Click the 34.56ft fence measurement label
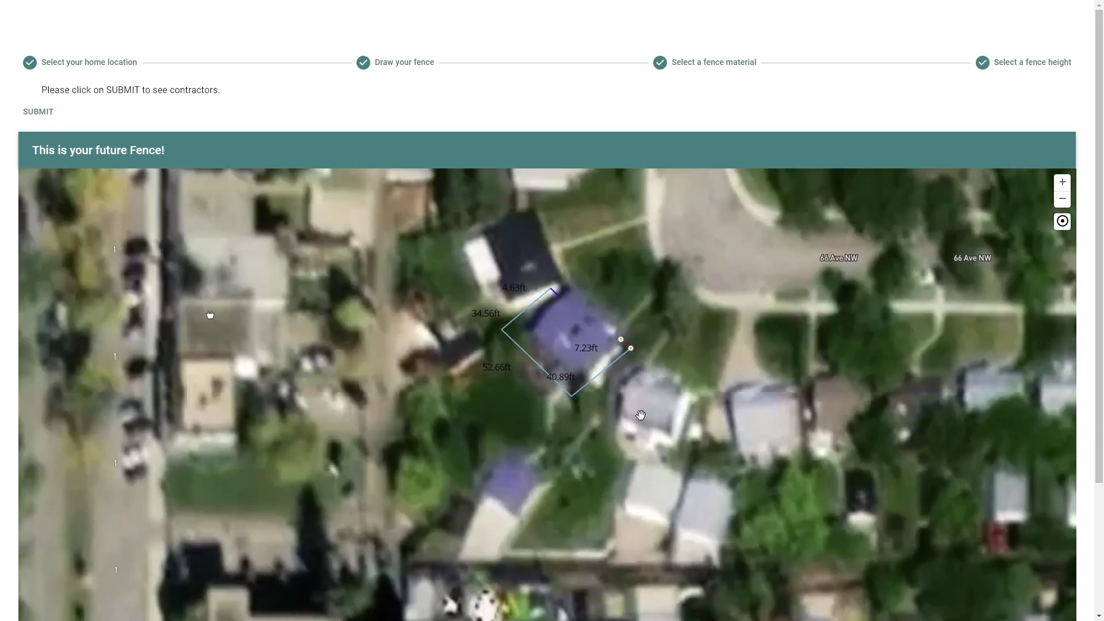This screenshot has width=1104, height=621. click(486, 313)
